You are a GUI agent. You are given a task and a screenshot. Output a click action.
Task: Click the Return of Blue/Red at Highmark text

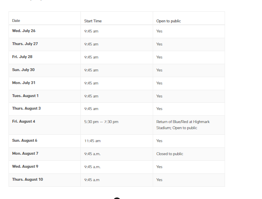tap(183, 122)
